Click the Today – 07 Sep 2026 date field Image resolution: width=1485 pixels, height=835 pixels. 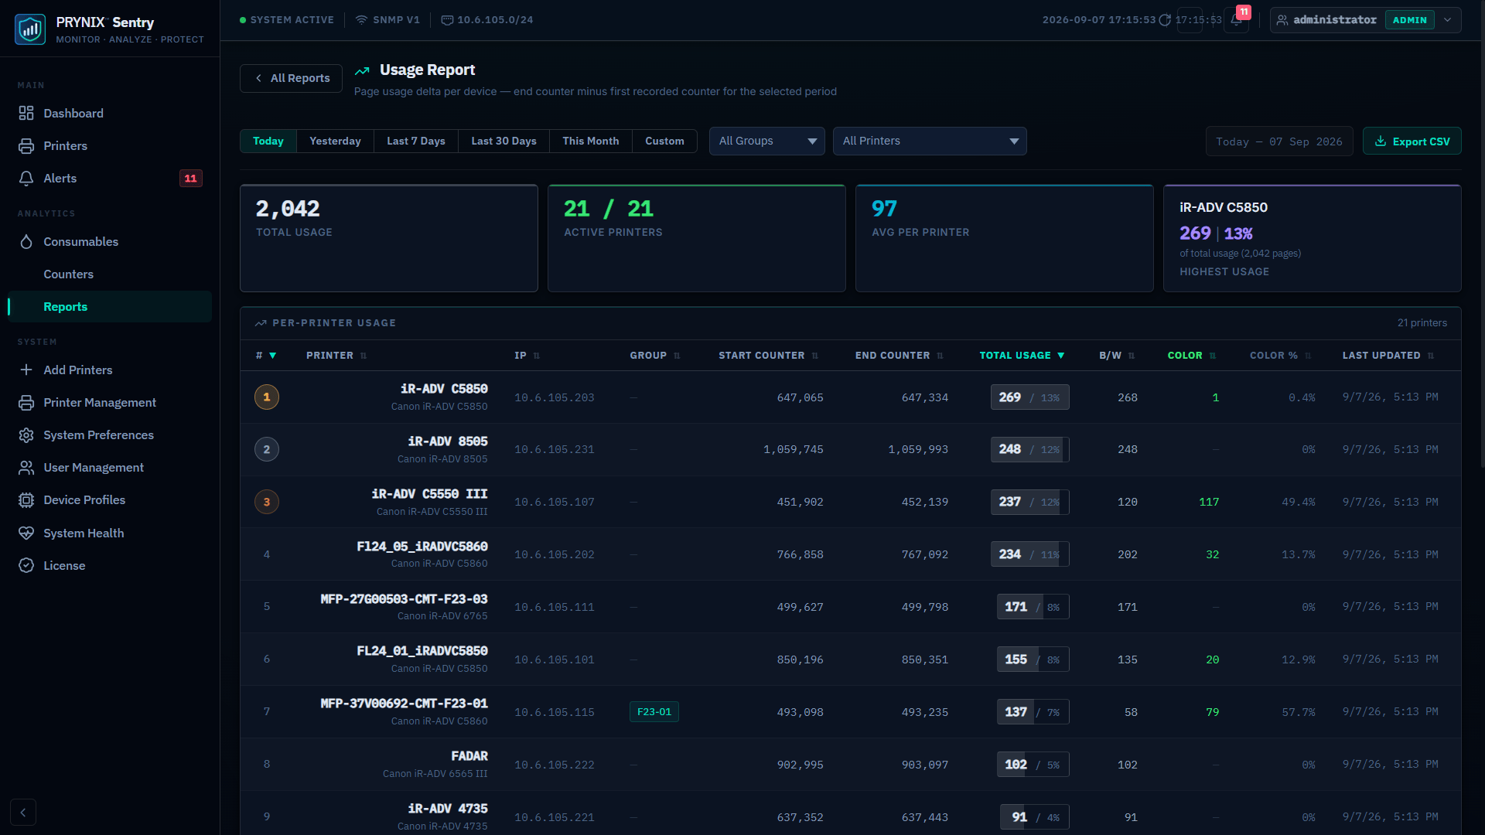click(x=1279, y=141)
